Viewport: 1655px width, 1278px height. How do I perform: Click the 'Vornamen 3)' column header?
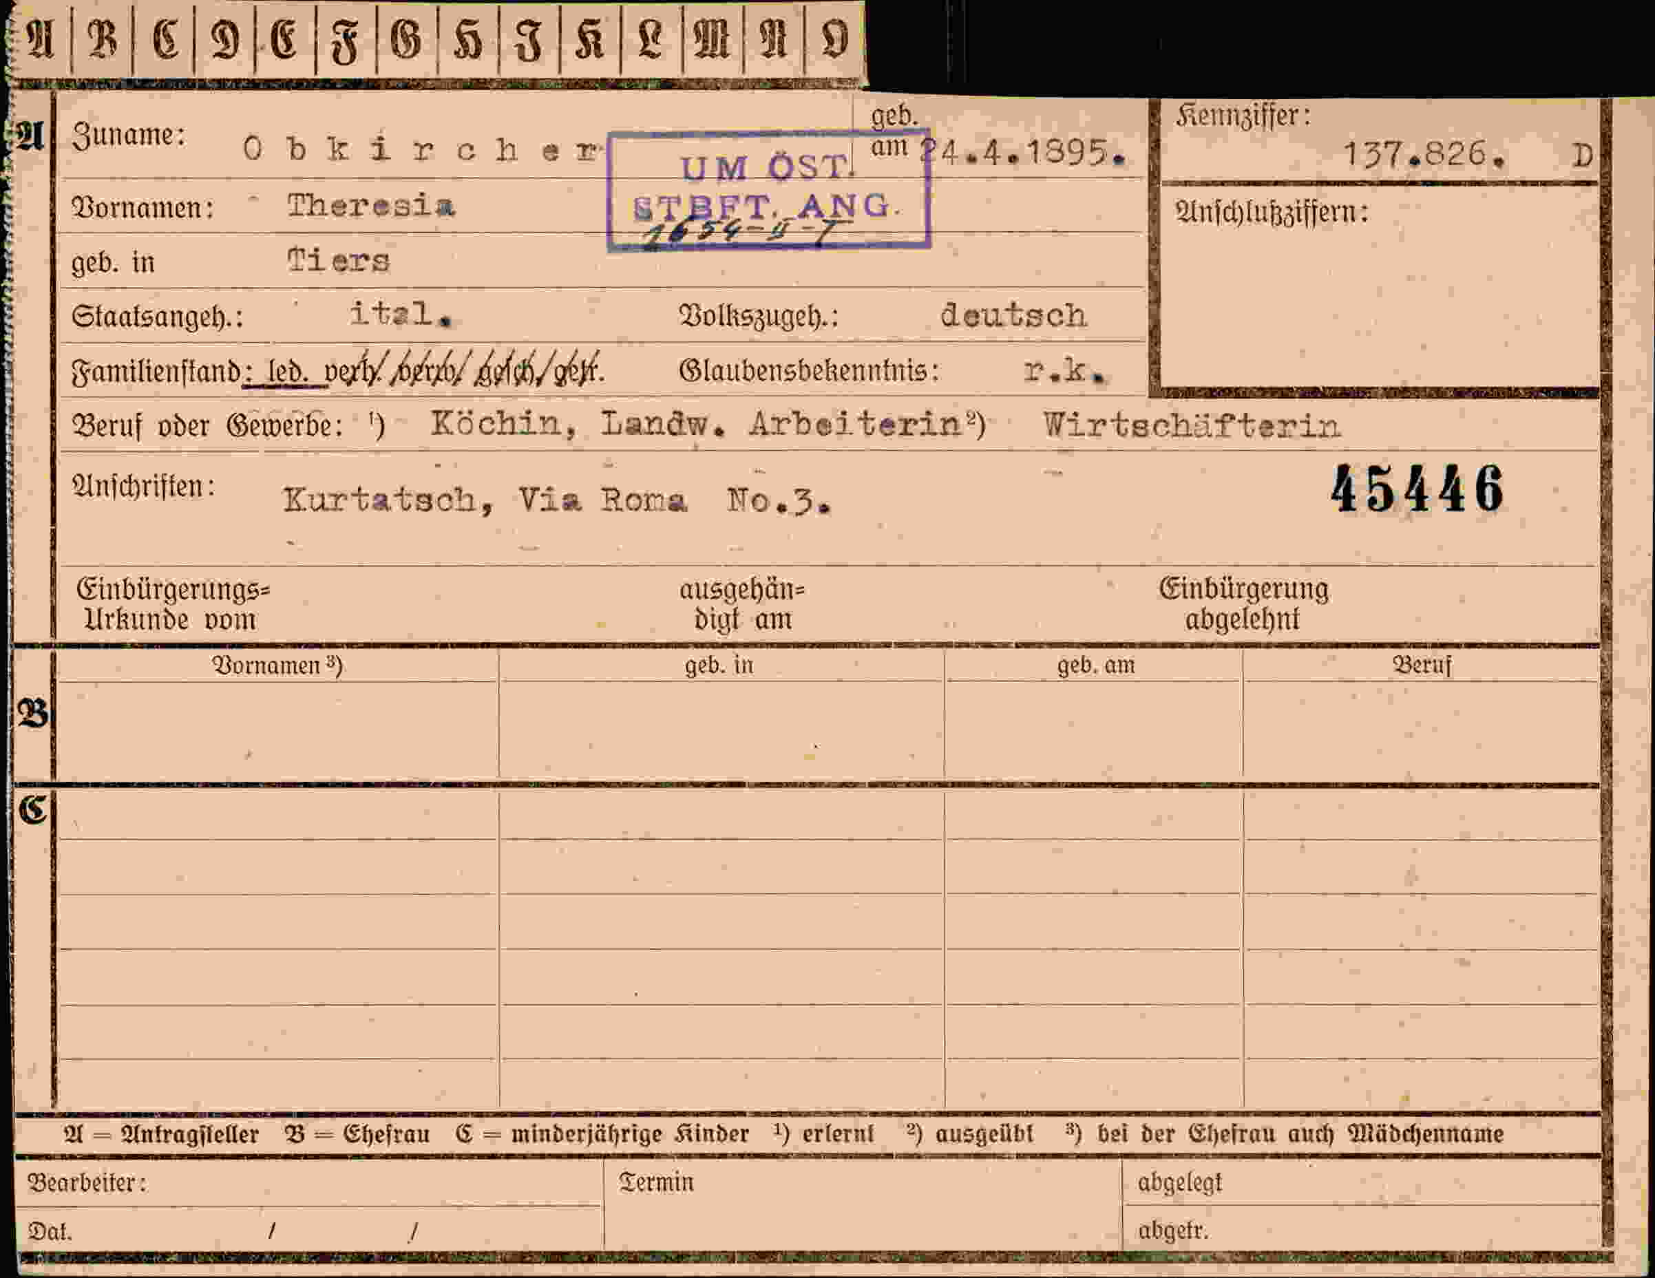tap(277, 665)
